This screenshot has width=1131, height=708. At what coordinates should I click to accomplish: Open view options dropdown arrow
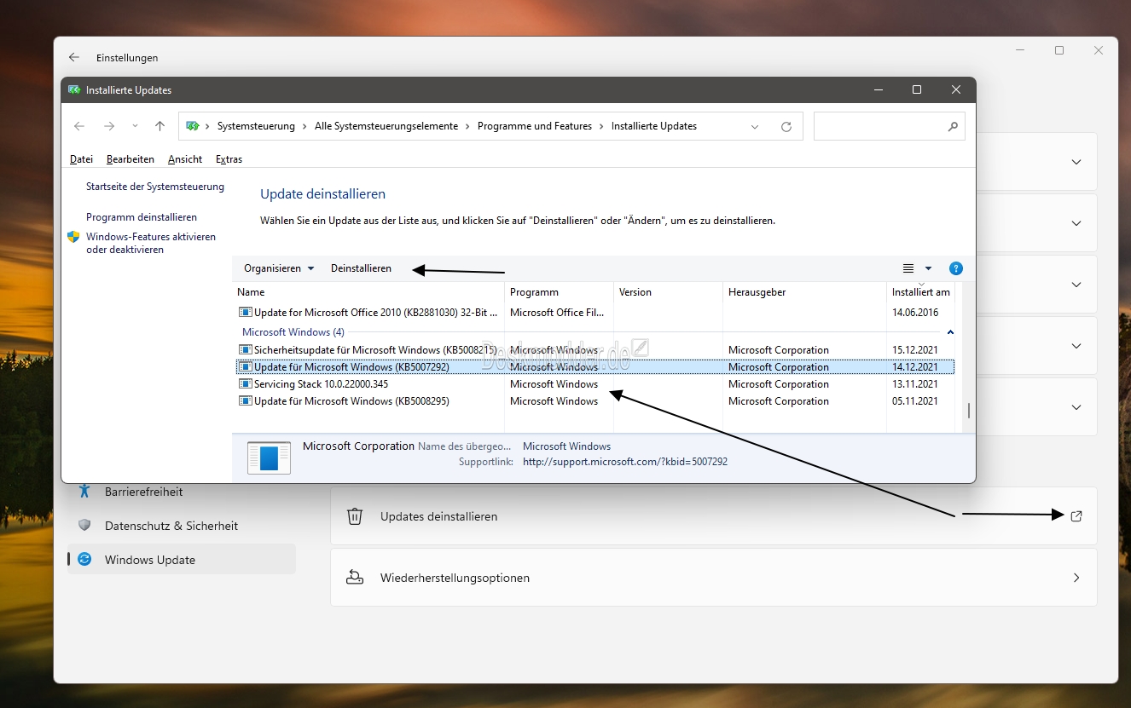[929, 268]
